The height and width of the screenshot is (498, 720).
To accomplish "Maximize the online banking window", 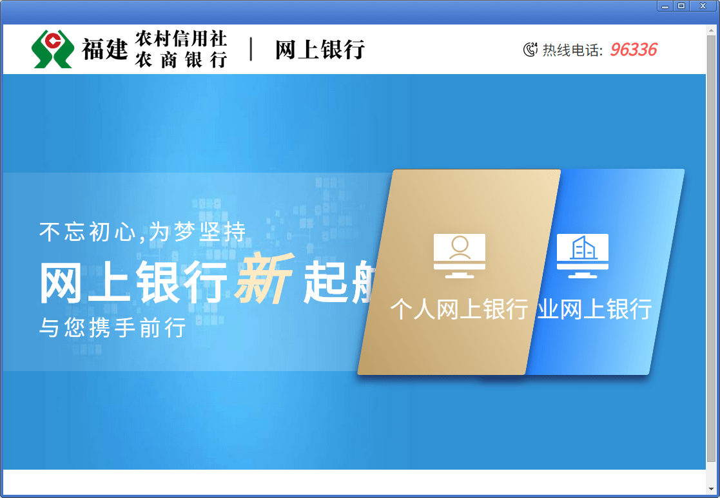I will (x=681, y=6).
